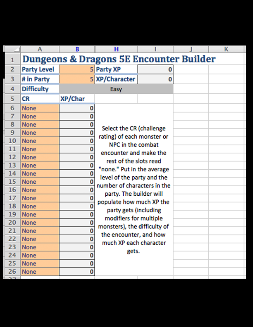Select the None cell in row 24
253x327 pixels.
point(40,255)
